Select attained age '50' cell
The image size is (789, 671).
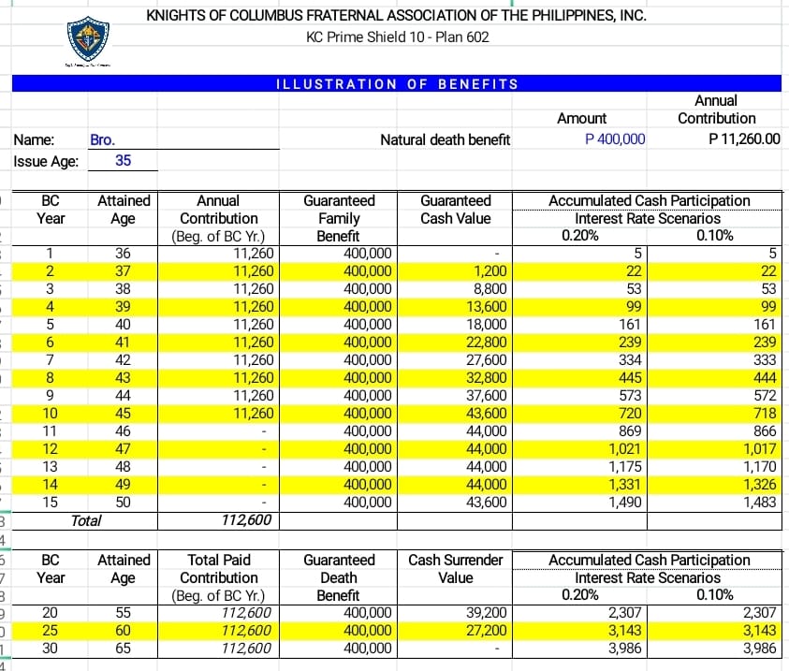click(x=123, y=502)
